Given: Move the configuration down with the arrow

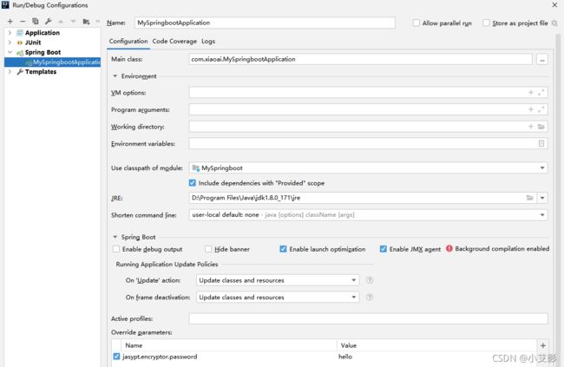Looking at the screenshot, I should pos(73,22).
